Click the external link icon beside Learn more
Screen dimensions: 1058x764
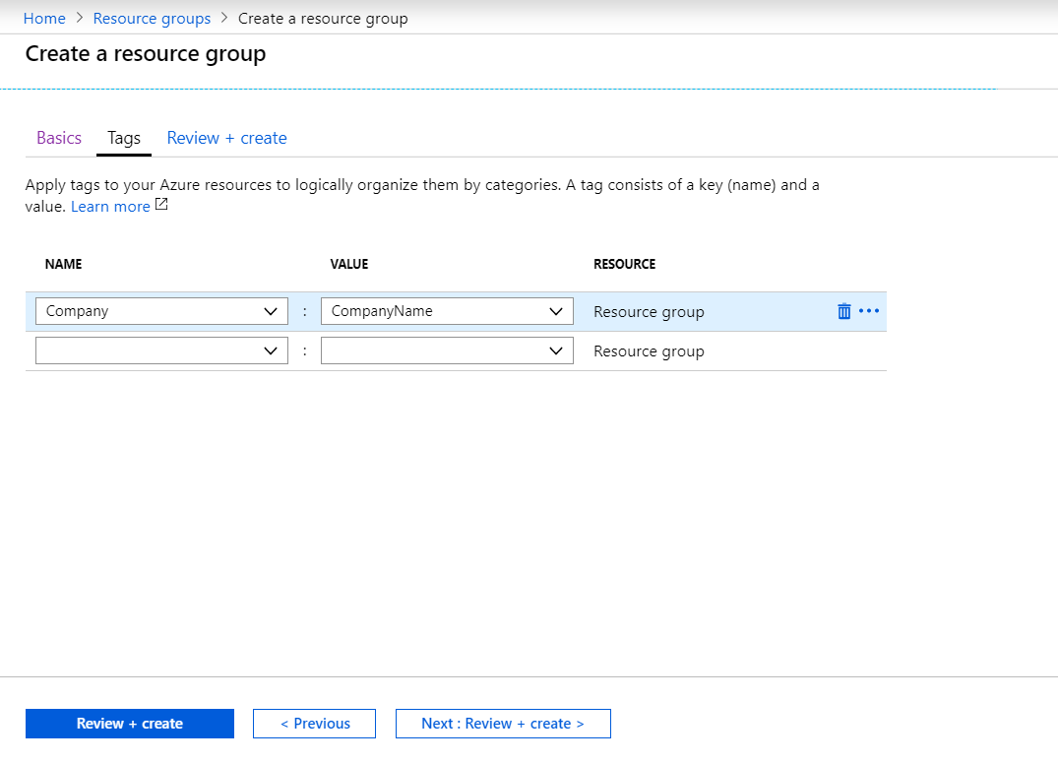coord(161,206)
